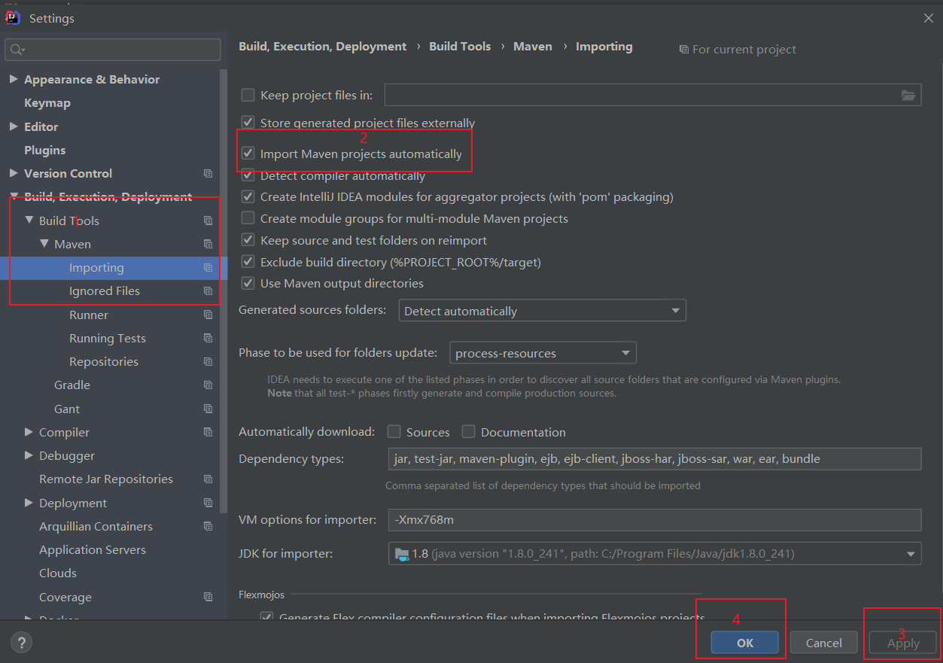
Task: Open Phase to be used for folders update dropdown
Action: point(543,353)
